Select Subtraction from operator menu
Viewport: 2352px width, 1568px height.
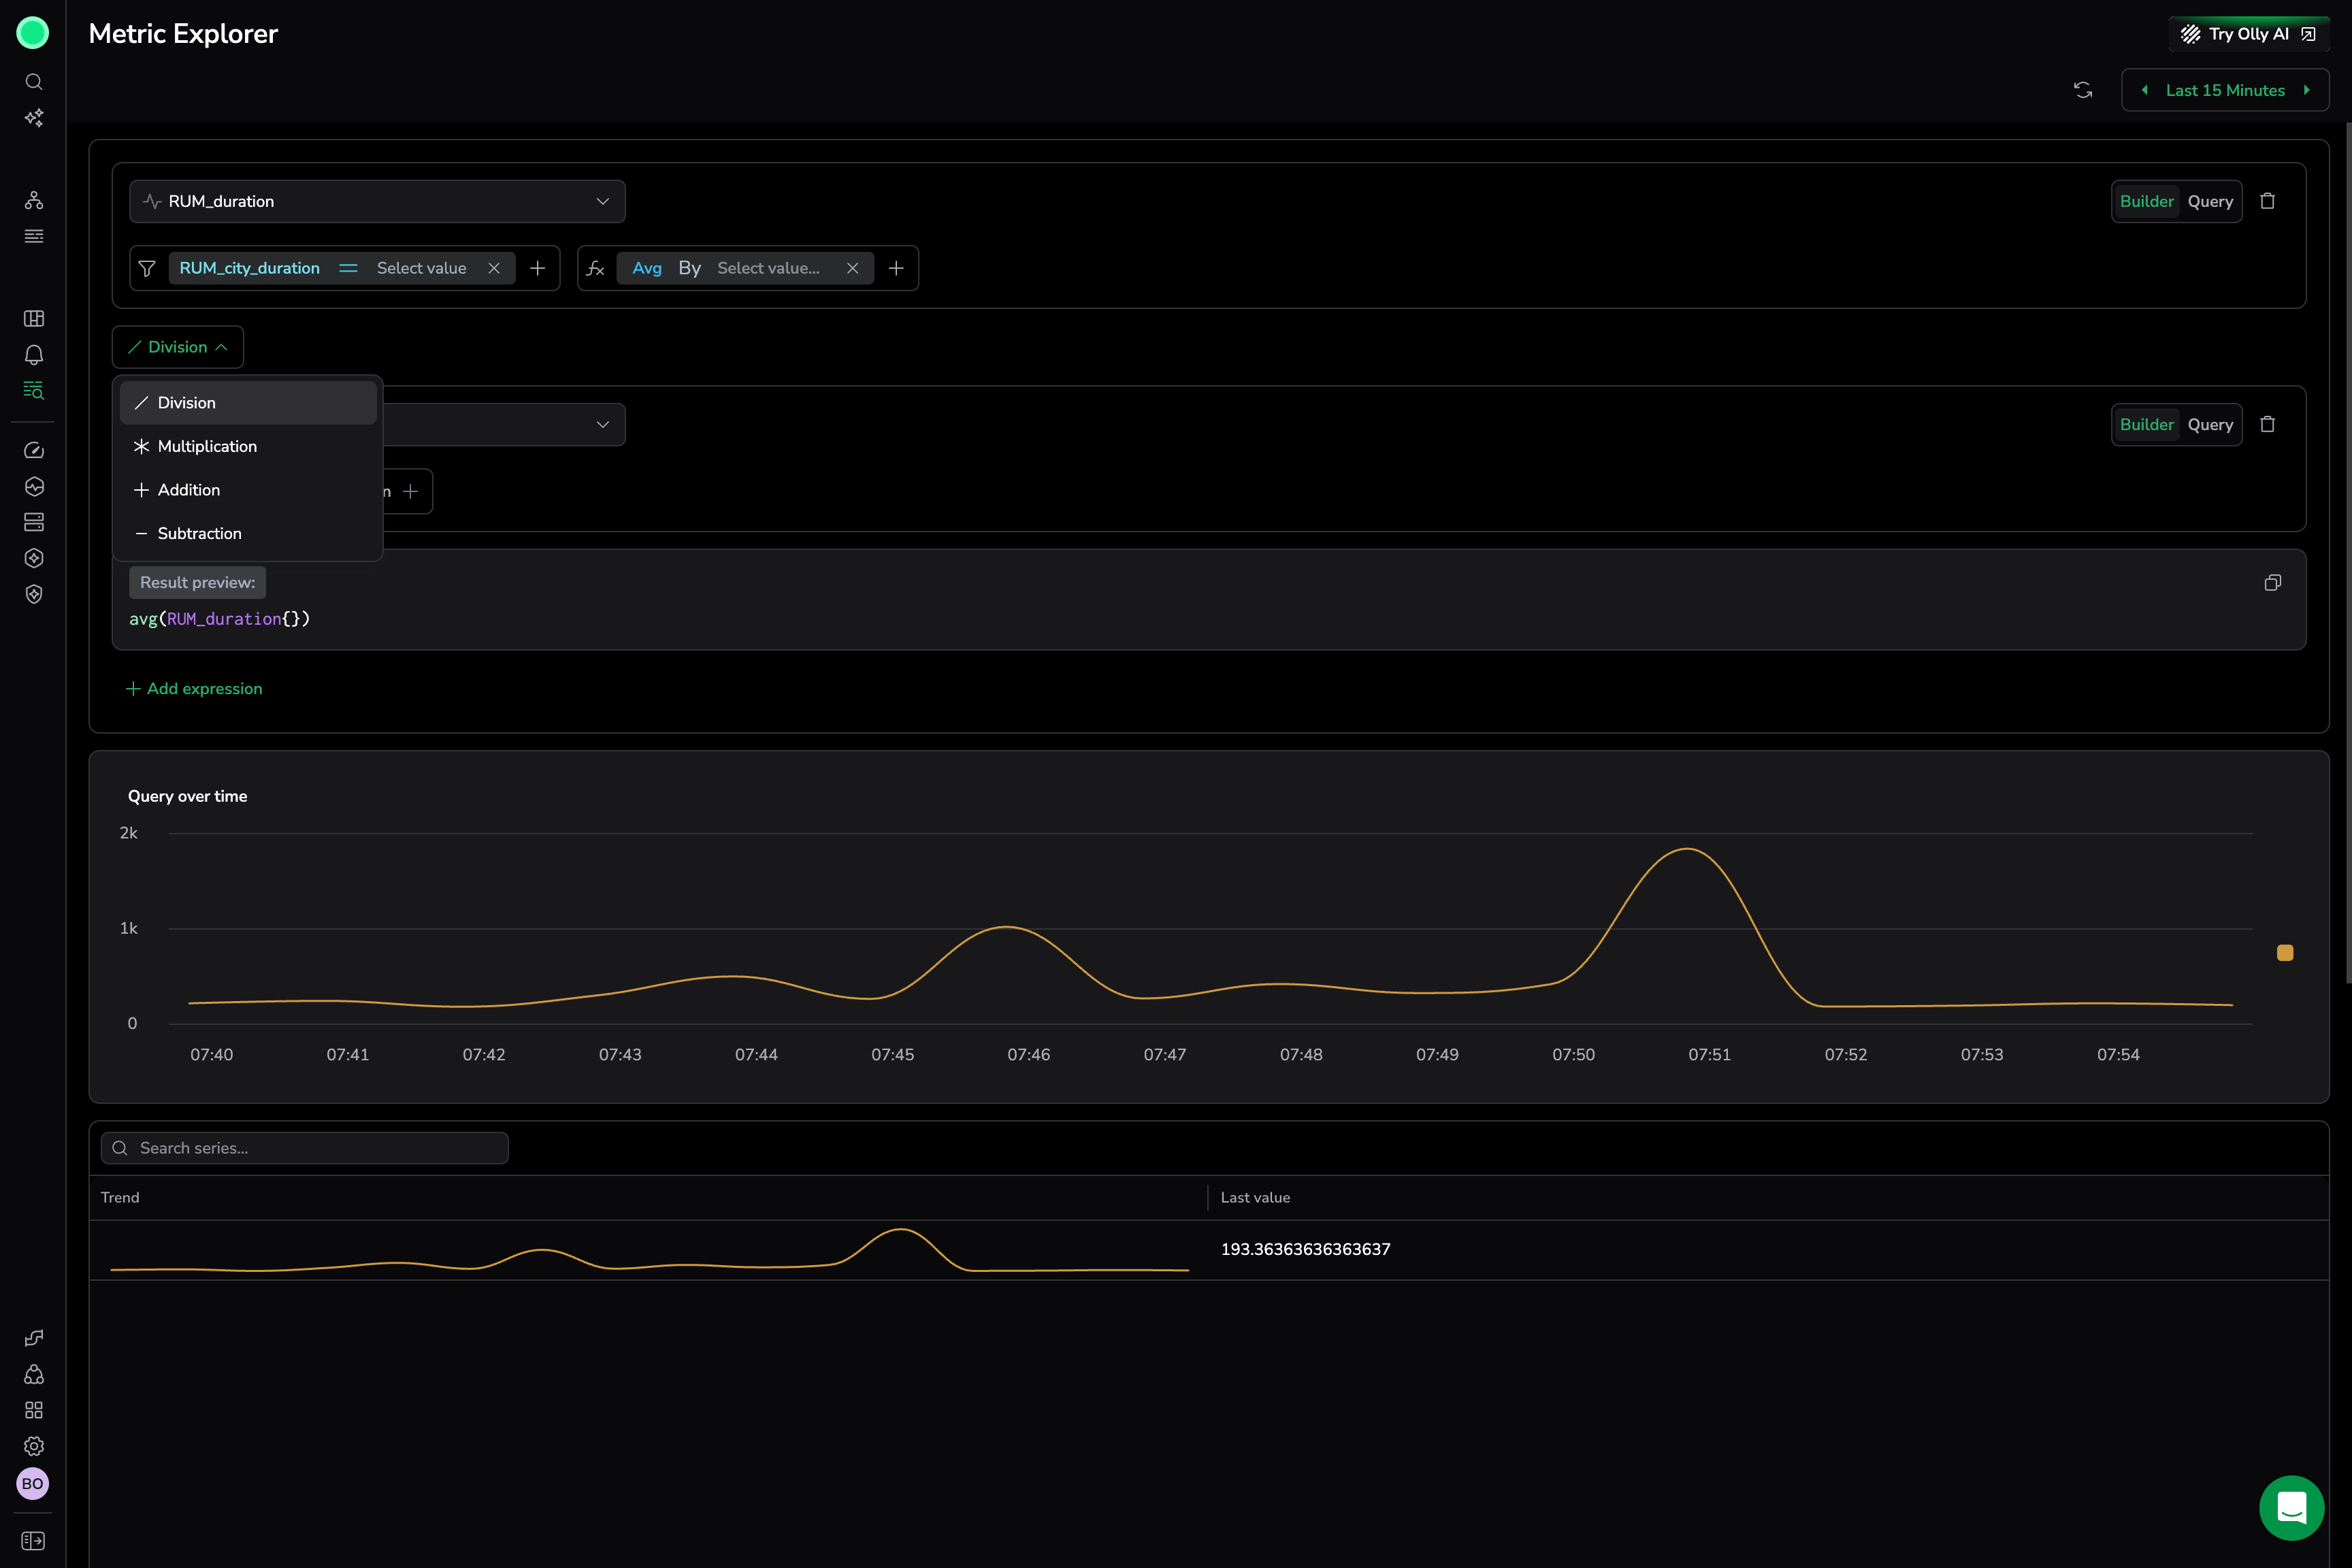pos(199,533)
